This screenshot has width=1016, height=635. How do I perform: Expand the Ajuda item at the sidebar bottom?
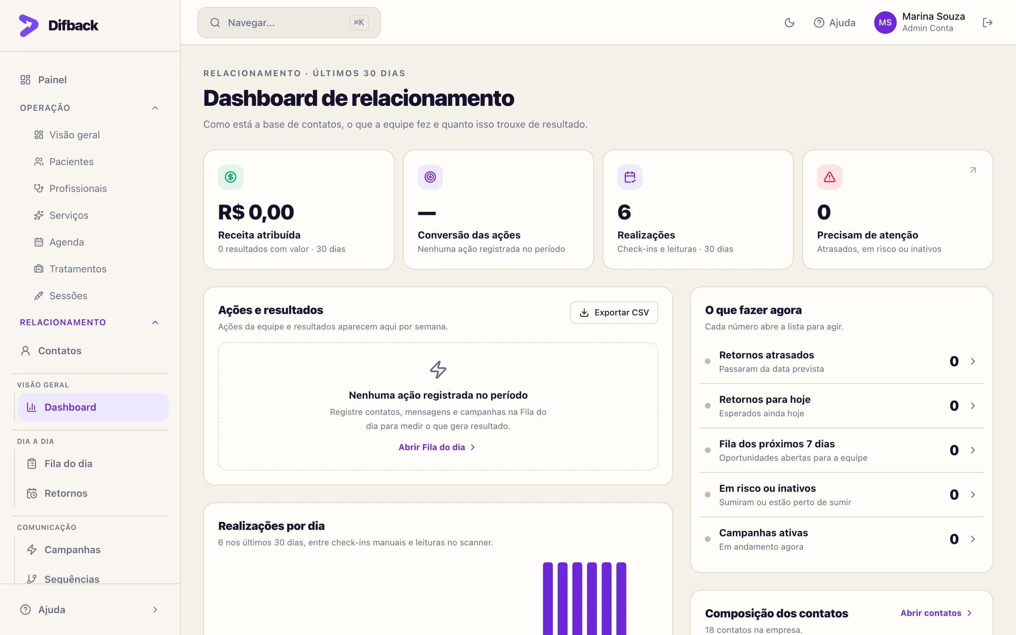(90, 610)
